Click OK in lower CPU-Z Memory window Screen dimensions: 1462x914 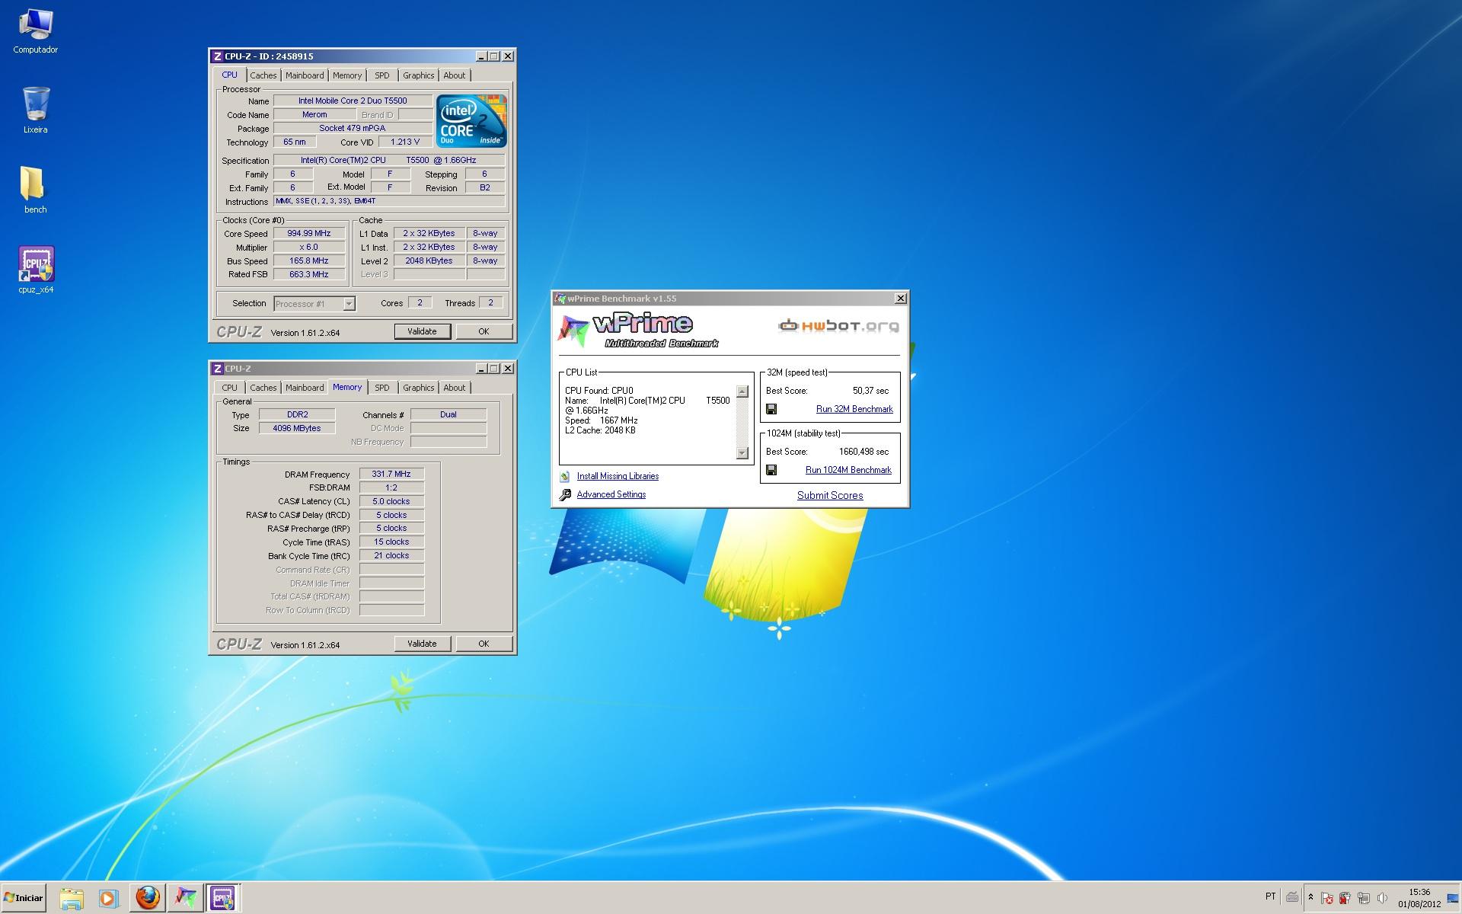(484, 644)
